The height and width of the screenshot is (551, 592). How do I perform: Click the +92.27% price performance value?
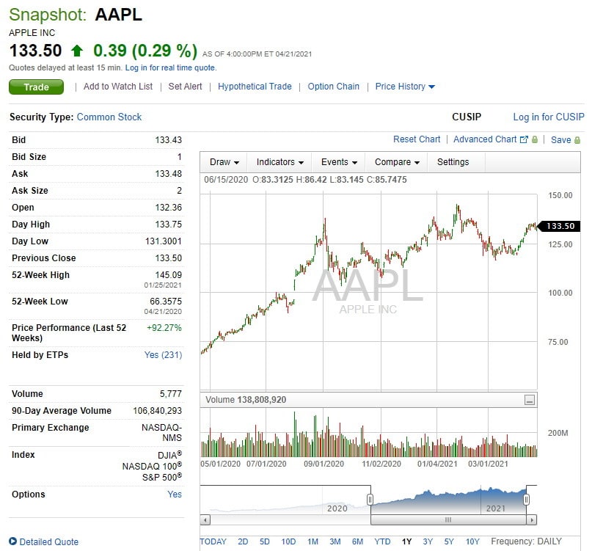(x=164, y=328)
